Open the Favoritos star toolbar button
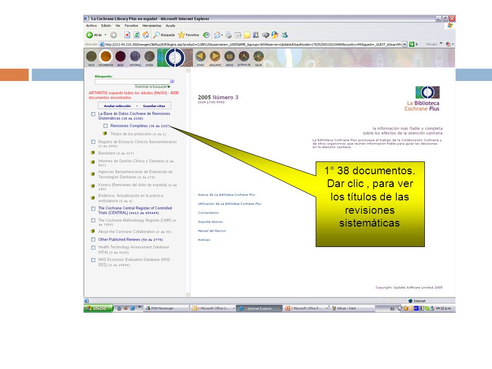Viewport: 492px width, 369px height. point(189,35)
